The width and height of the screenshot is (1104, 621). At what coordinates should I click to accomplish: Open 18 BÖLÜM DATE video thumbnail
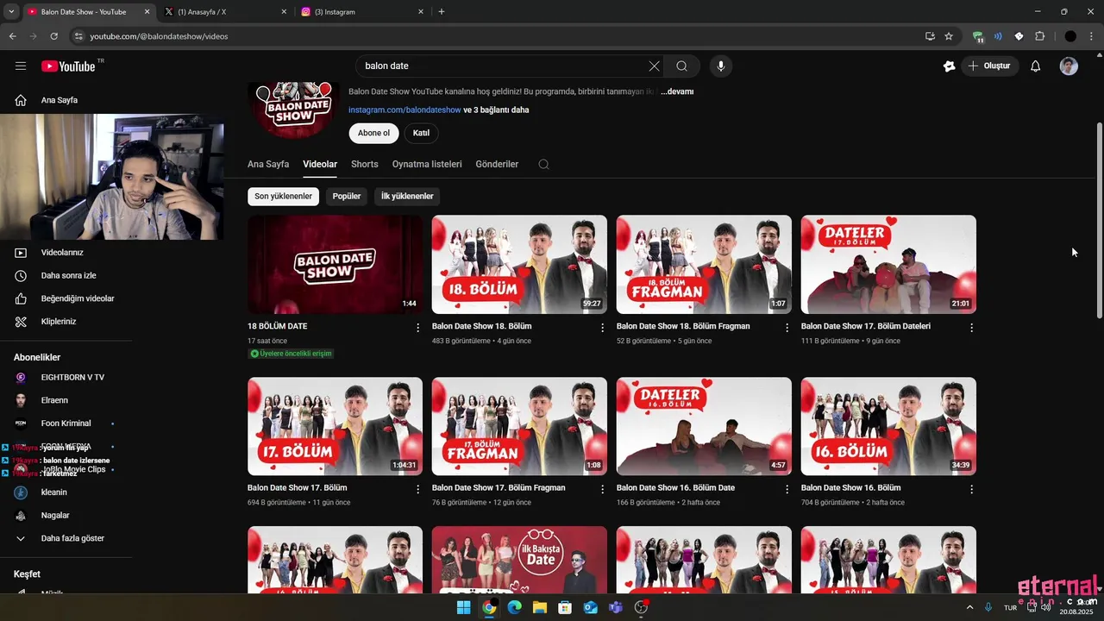pos(335,264)
